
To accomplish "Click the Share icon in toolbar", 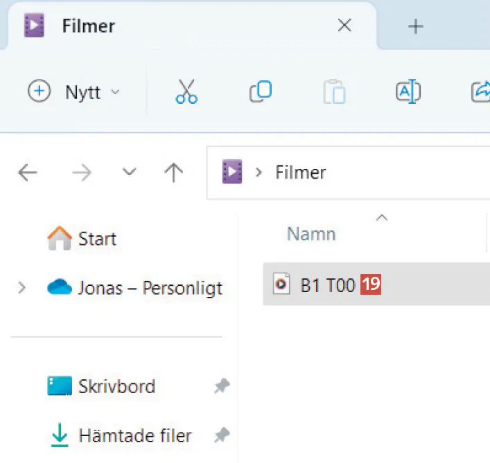I will (480, 91).
